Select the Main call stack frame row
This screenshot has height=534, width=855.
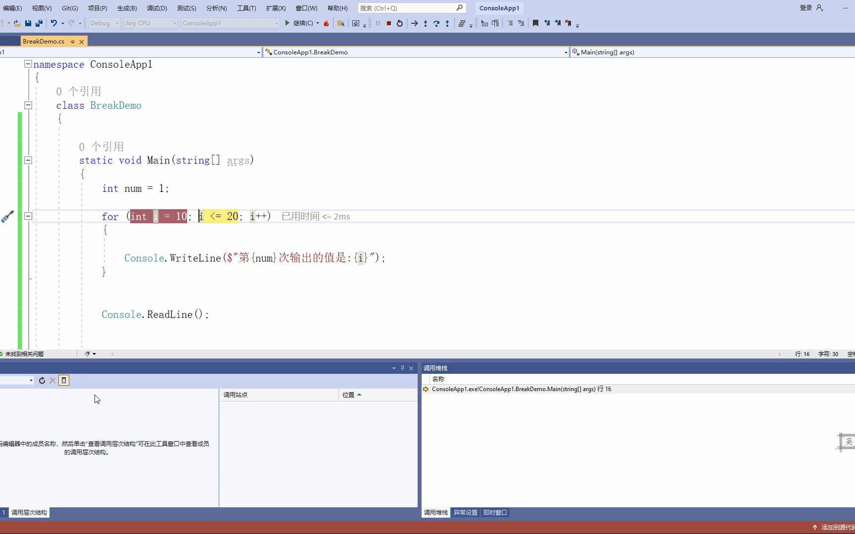pos(638,389)
